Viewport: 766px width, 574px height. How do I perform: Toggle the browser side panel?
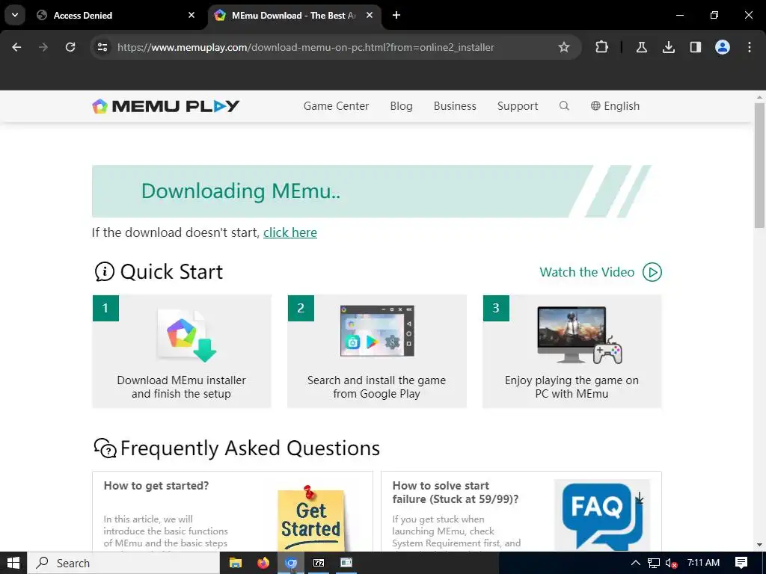695,47
